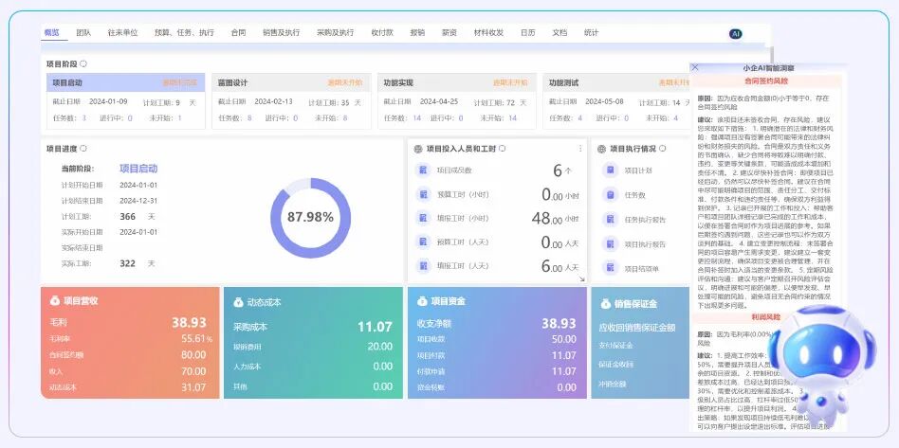Click the circle indicator next to 项目进度
This screenshot has width=899, height=448.
click(83, 149)
